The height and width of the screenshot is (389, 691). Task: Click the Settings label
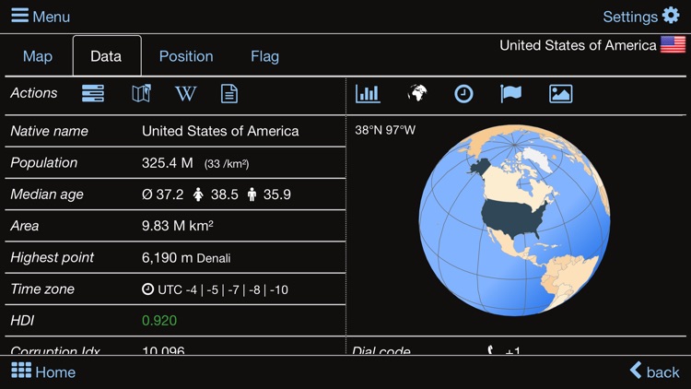coord(630,17)
